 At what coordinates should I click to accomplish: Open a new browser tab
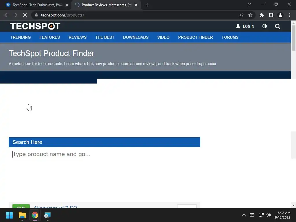coord(147,5)
